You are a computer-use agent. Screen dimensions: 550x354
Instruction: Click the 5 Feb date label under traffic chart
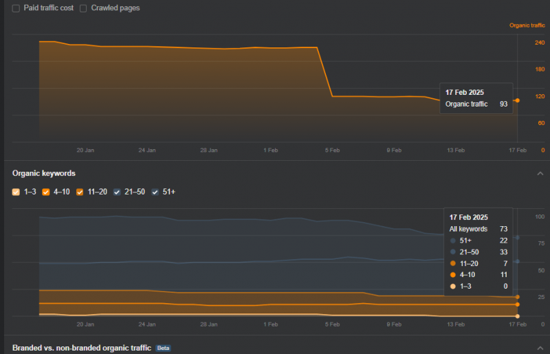[x=332, y=150]
